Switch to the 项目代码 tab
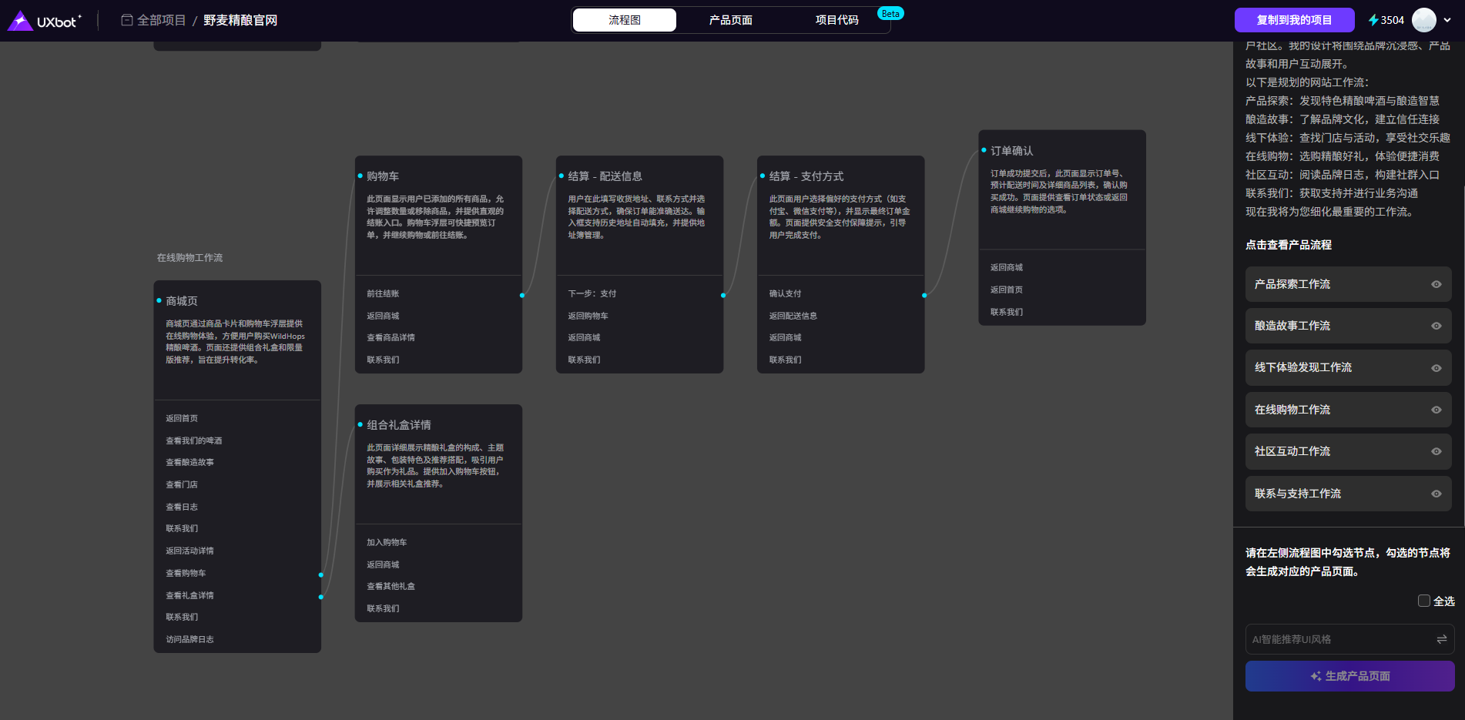The image size is (1465, 720). pos(836,20)
